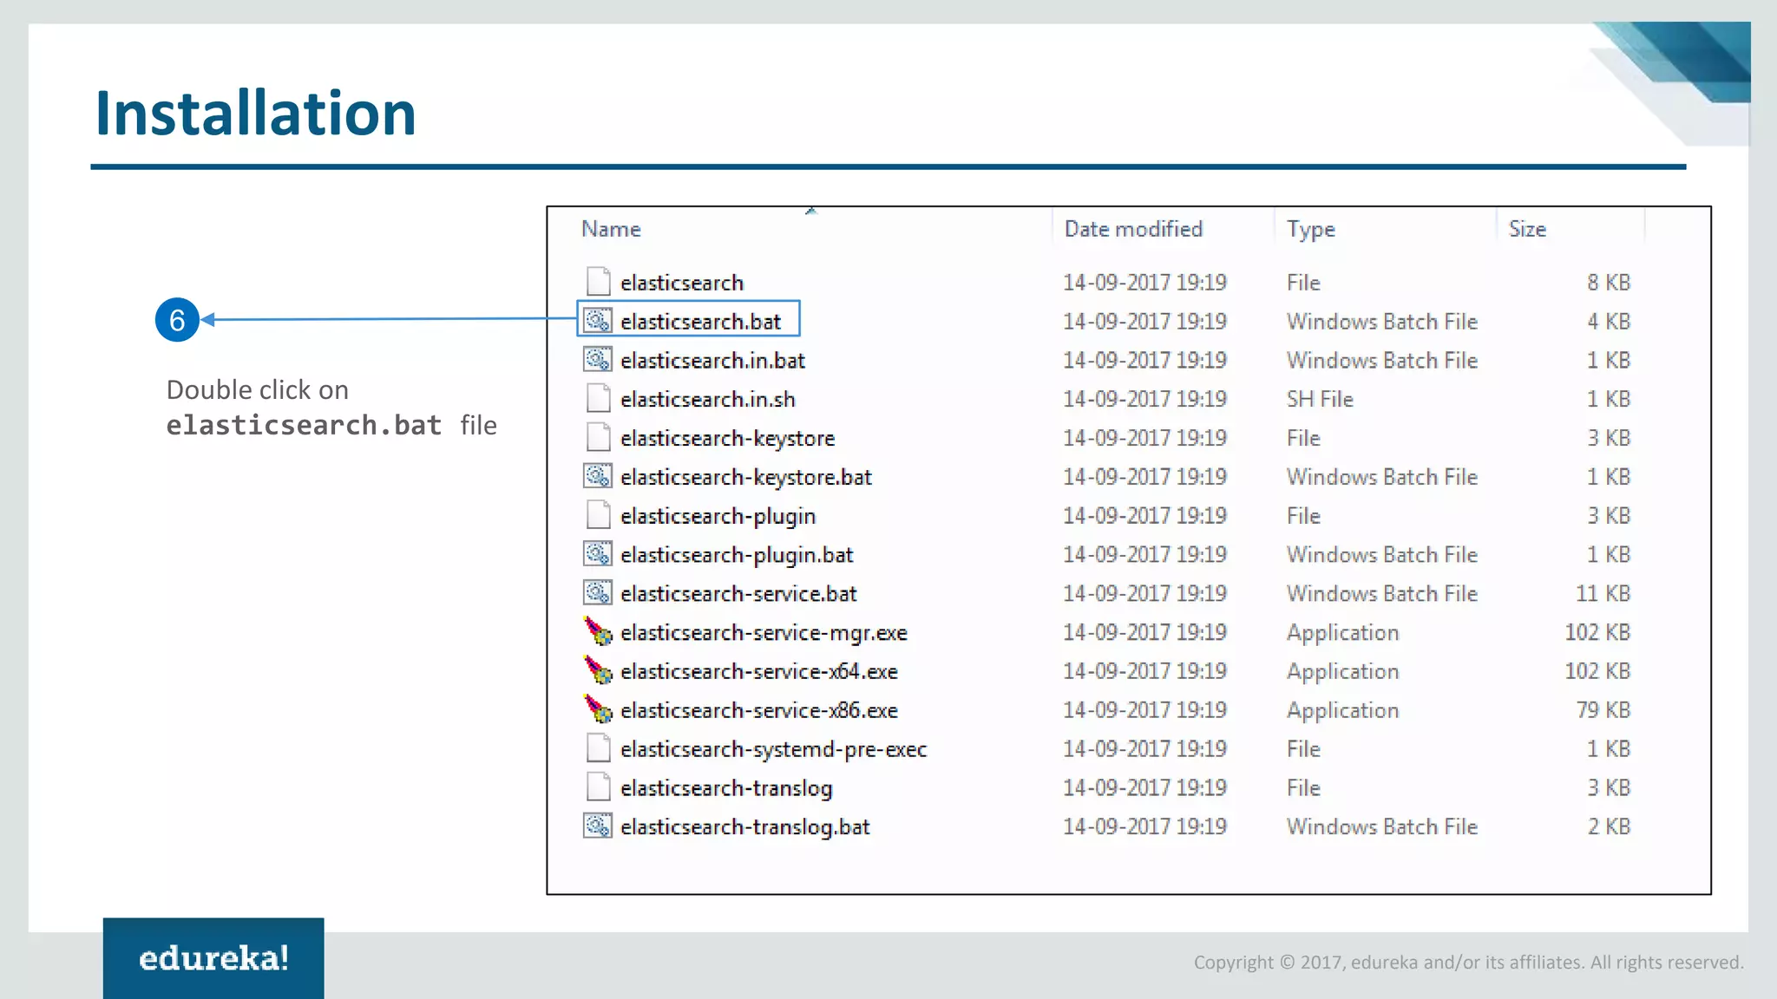The width and height of the screenshot is (1777, 999).
Task: Select the elasticsearch-translog file entry
Action: (726, 788)
